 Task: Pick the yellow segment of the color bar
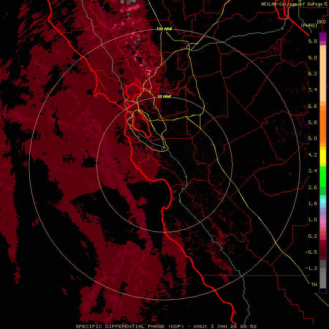click(323, 156)
